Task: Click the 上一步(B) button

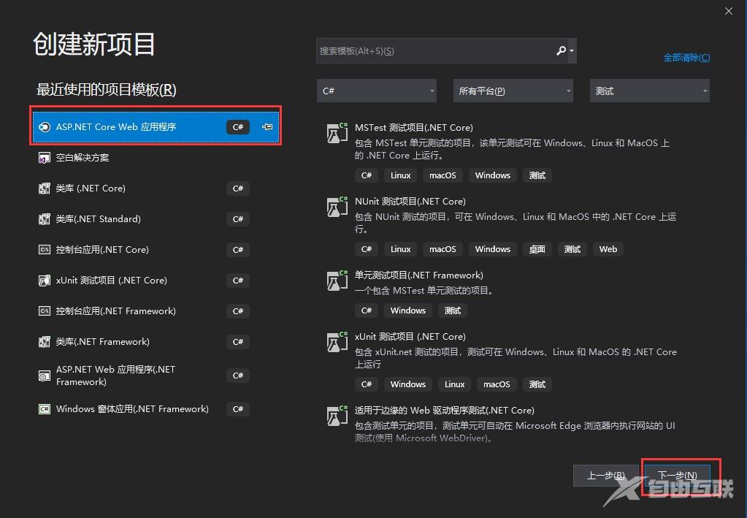Action: tap(607, 475)
